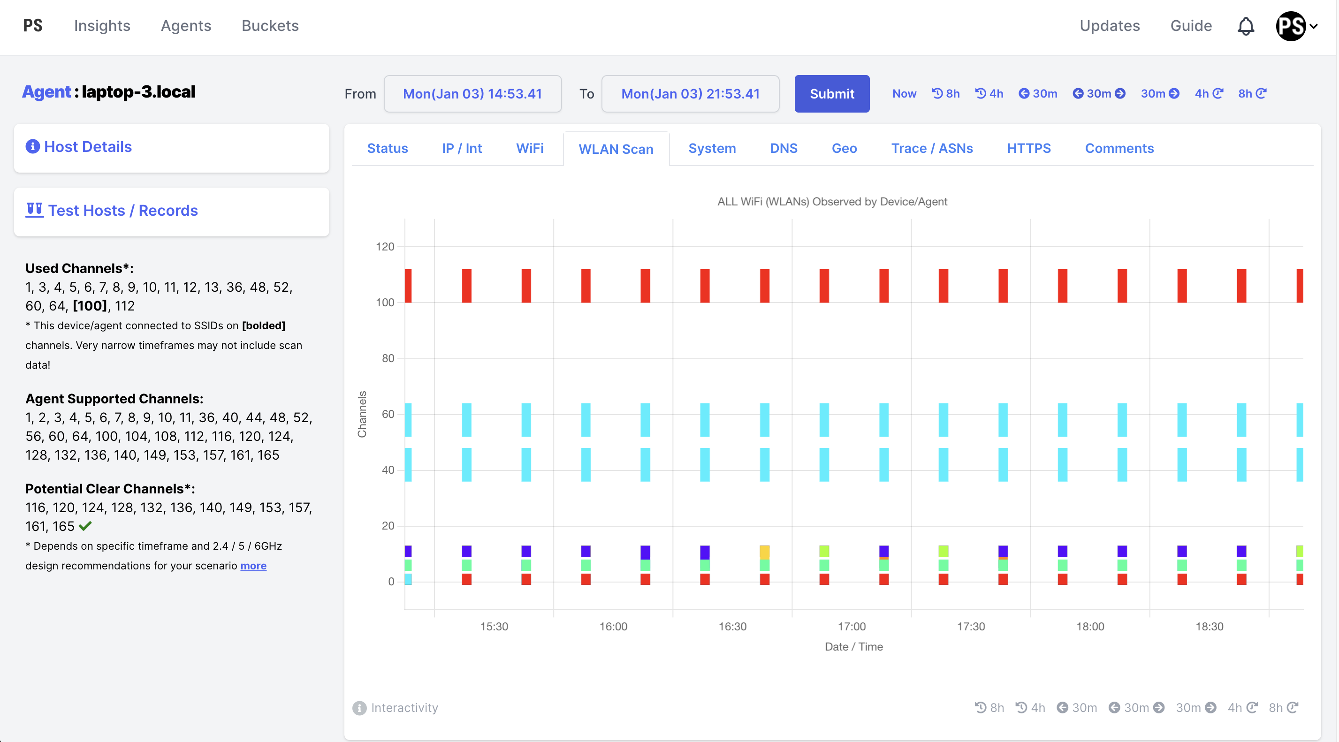Click the From date-time field
This screenshot has width=1339, height=742.
coord(472,93)
